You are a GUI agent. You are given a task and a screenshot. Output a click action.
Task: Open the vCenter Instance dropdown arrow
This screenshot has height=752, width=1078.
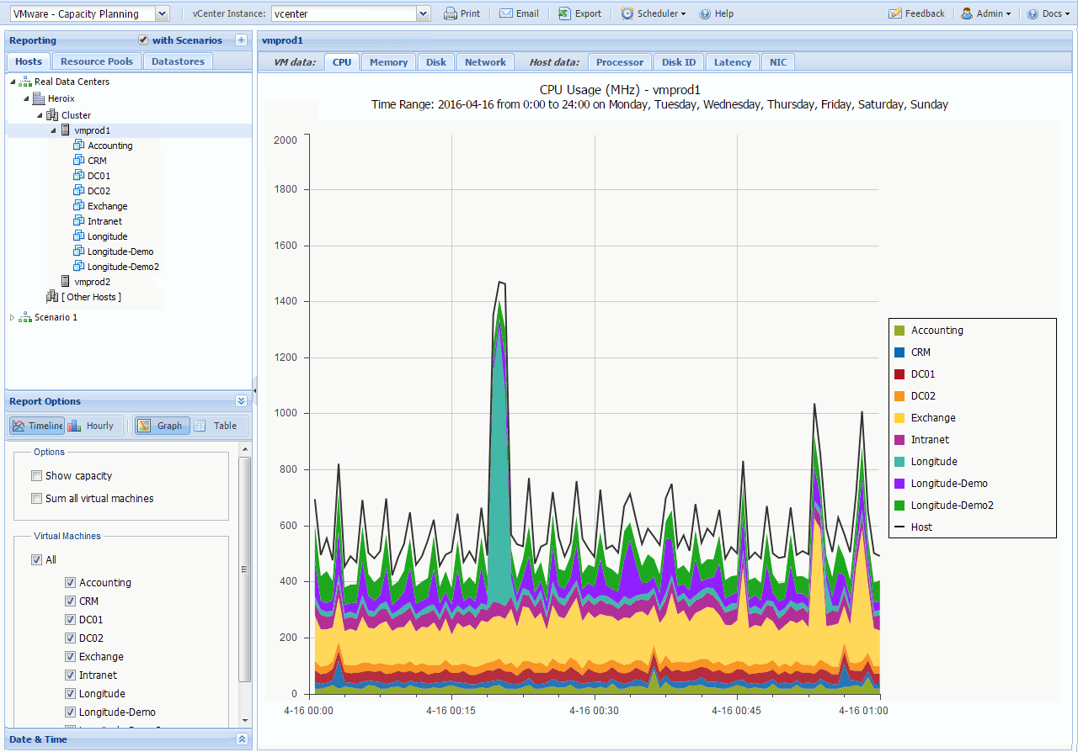[424, 13]
